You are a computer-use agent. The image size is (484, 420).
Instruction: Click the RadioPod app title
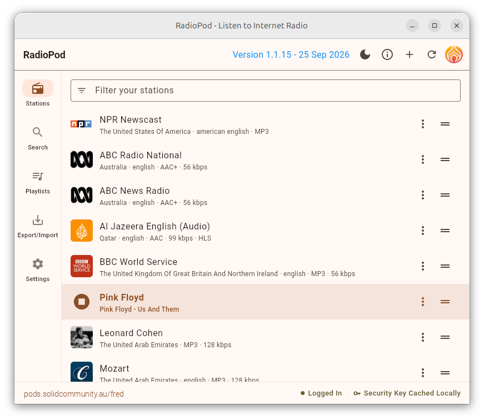(x=44, y=55)
